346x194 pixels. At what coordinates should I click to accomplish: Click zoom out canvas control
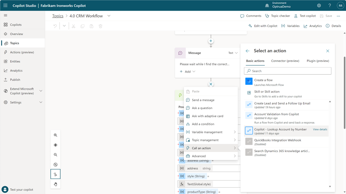coord(55,155)
